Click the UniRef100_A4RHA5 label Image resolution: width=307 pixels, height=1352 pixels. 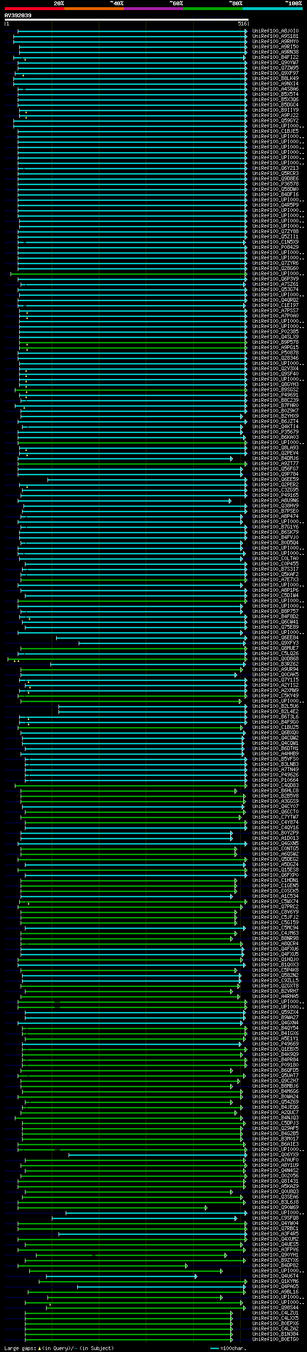275,997
